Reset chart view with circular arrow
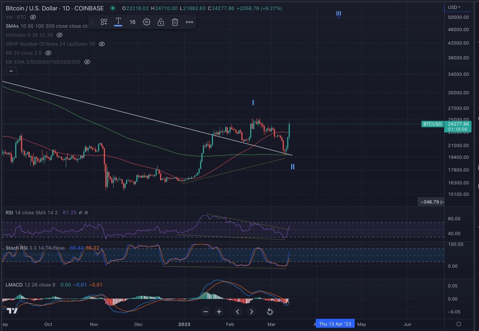Image resolution: width=479 pixels, height=331 pixels. (270, 312)
